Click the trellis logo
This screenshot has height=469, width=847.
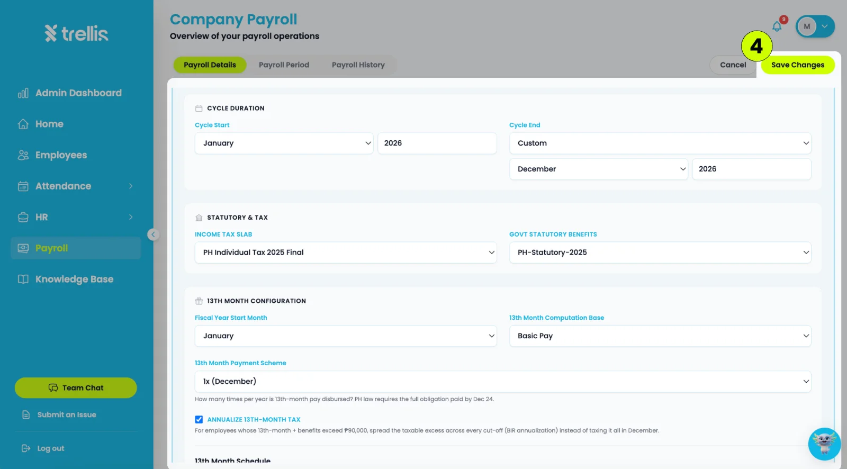pos(76,33)
